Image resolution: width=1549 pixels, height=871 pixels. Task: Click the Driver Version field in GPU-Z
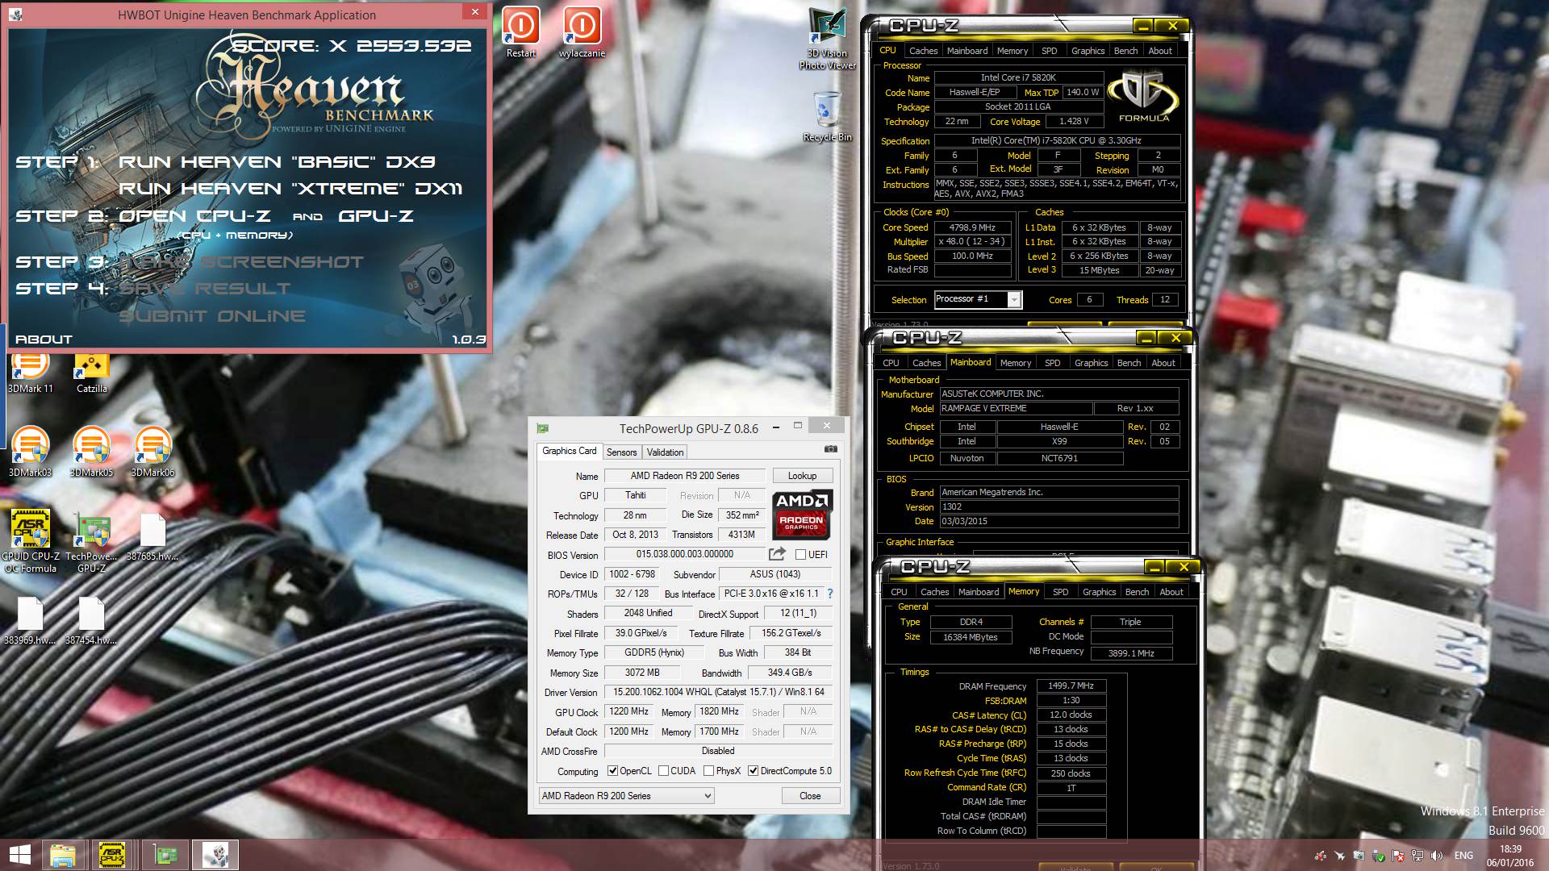[718, 692]
